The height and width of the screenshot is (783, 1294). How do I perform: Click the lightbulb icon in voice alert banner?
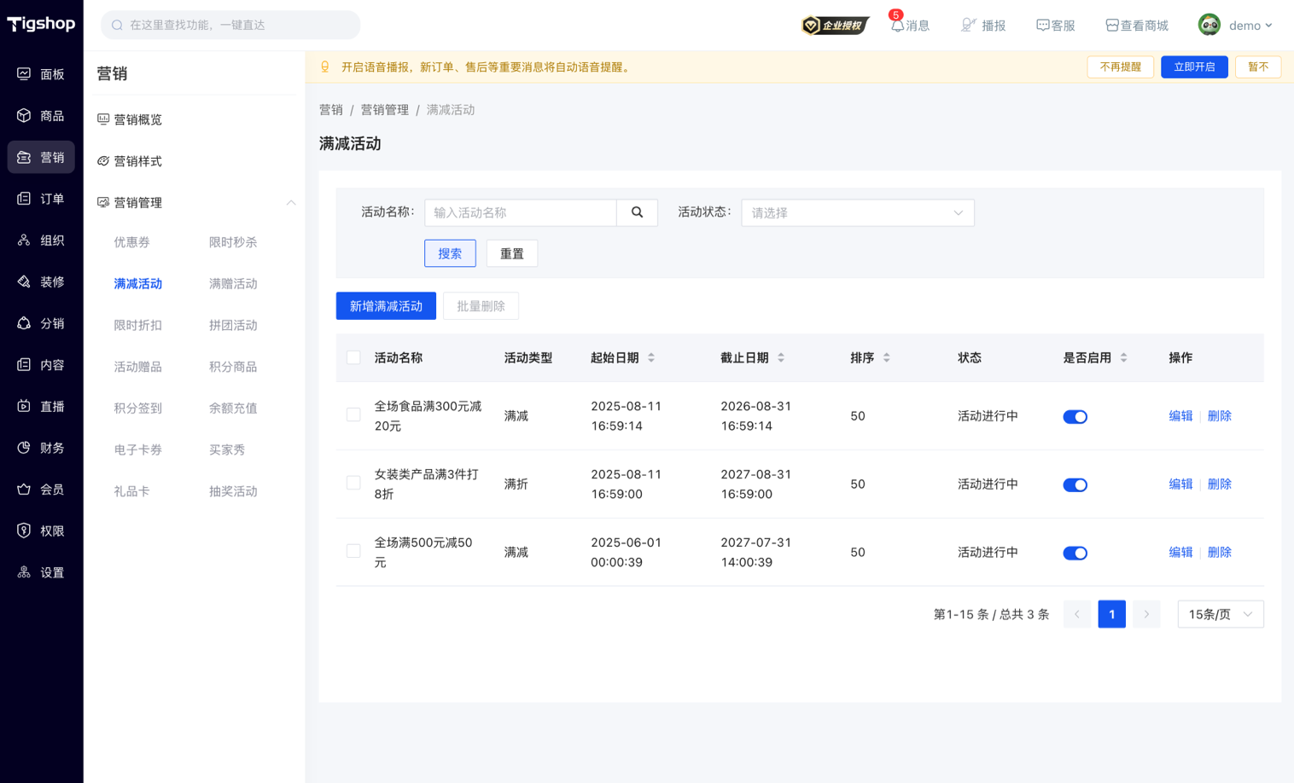(x=325, y=67)
